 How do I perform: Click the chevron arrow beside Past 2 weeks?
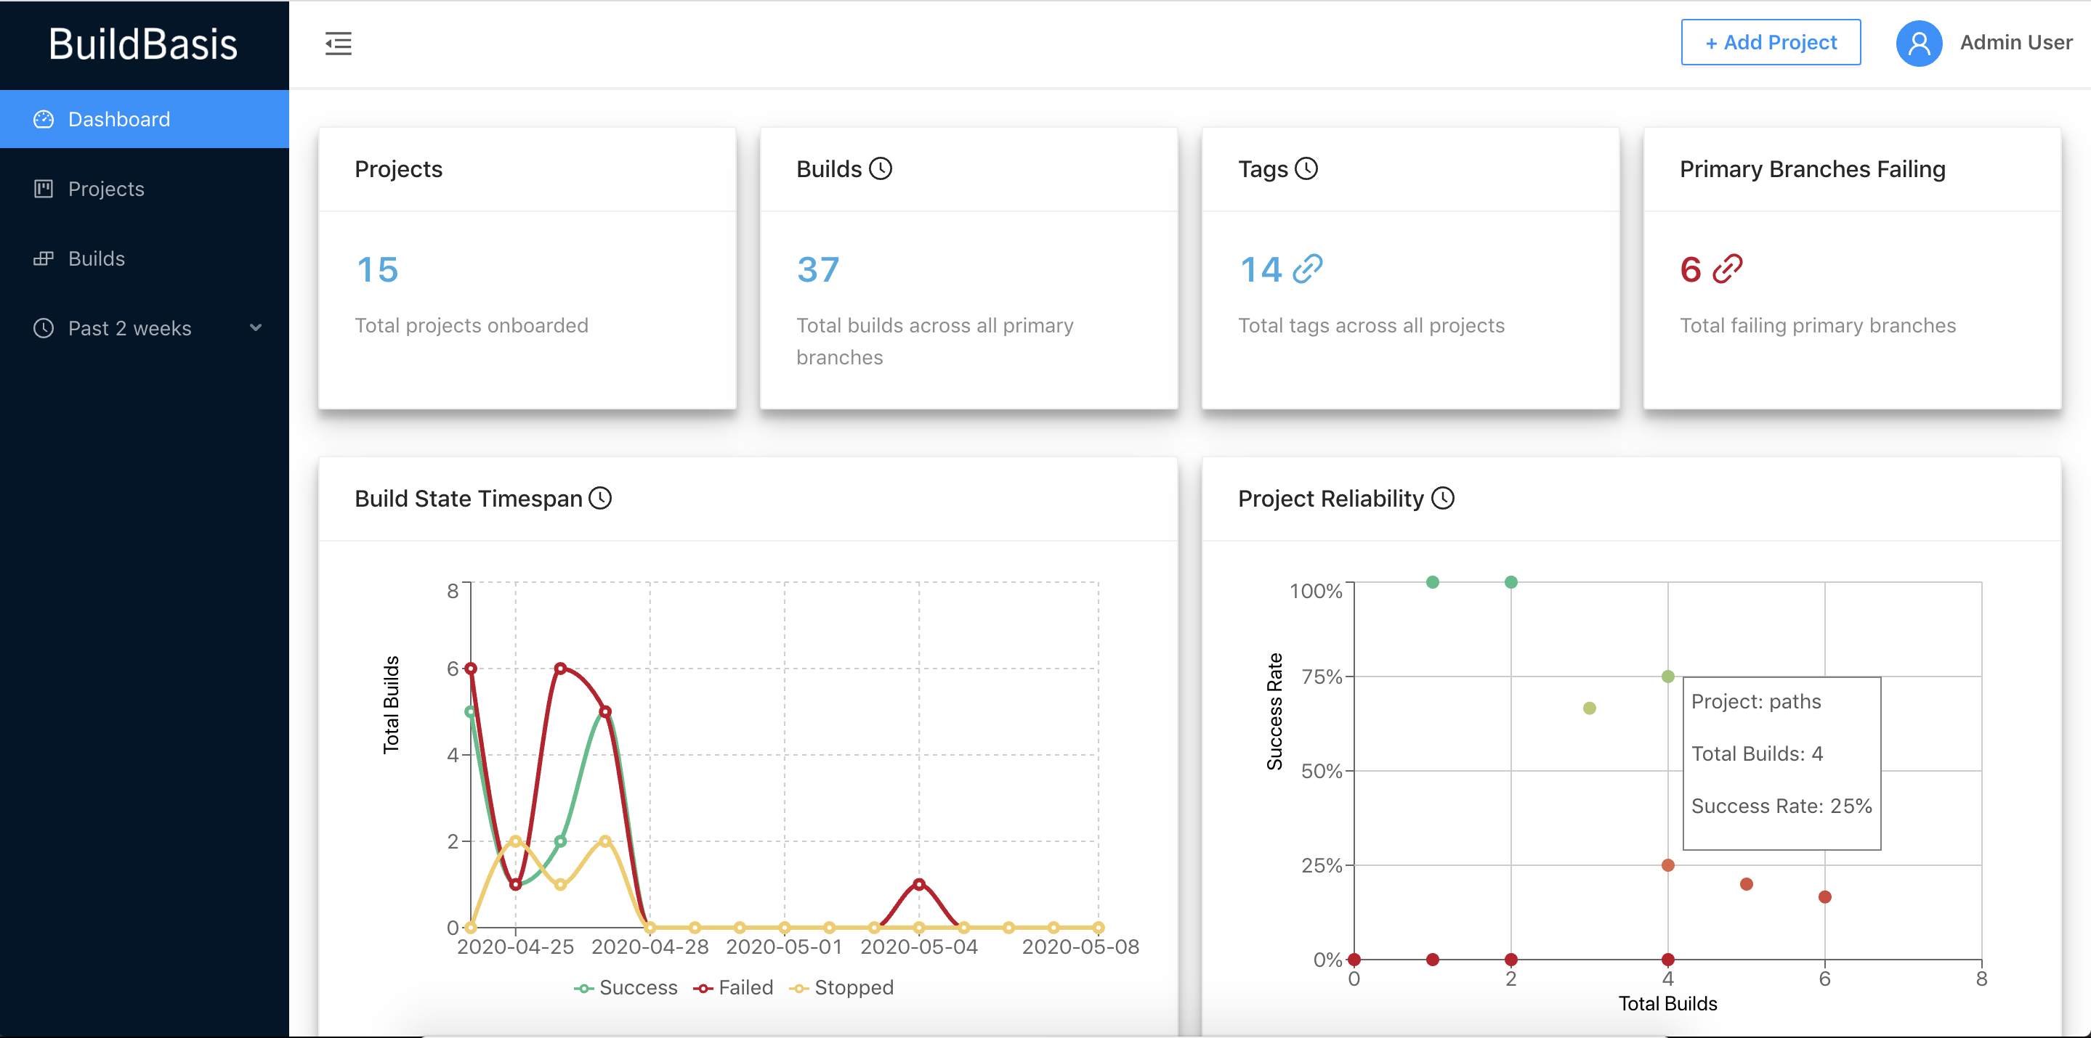[256, 327]
